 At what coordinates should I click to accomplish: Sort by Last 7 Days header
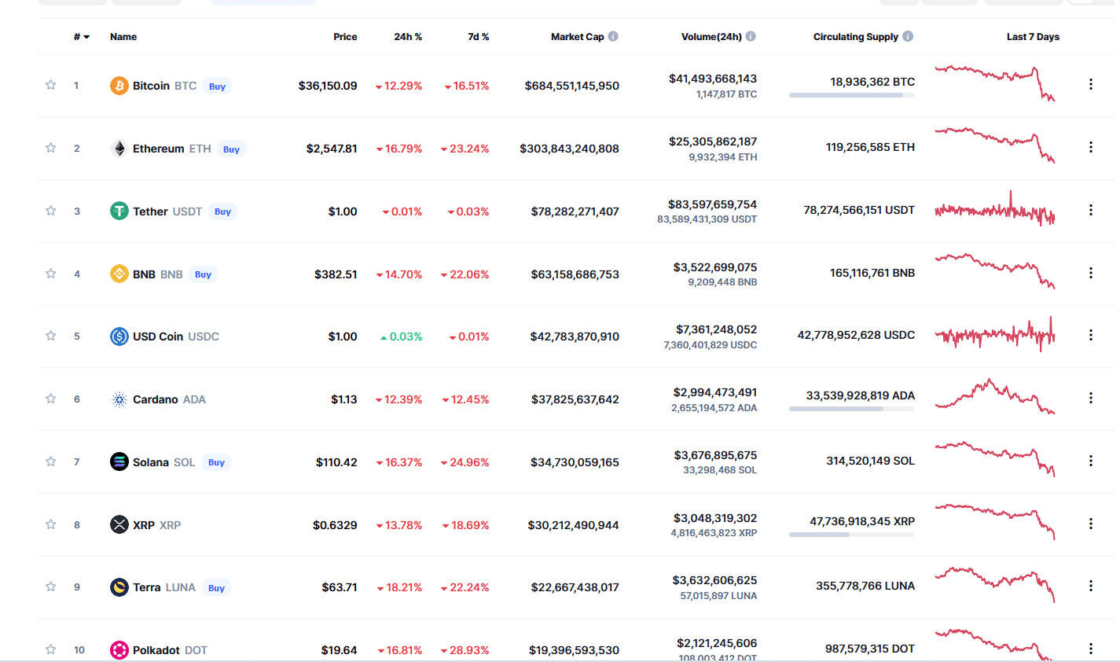click(x=1033, y=37)
